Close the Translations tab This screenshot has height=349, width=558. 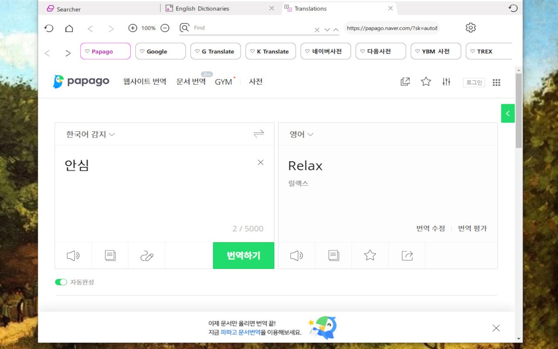[x=391, y=8]
